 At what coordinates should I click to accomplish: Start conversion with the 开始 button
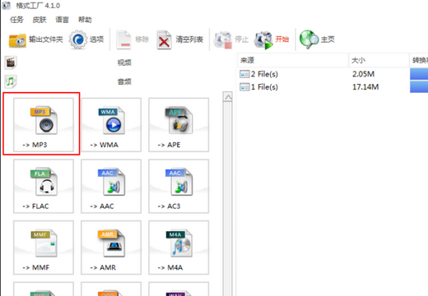pos(272,40)
